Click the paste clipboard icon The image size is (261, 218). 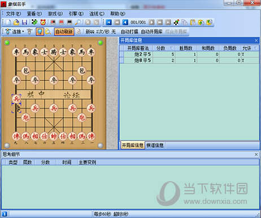pyautogui.click(x=193, y=22)
